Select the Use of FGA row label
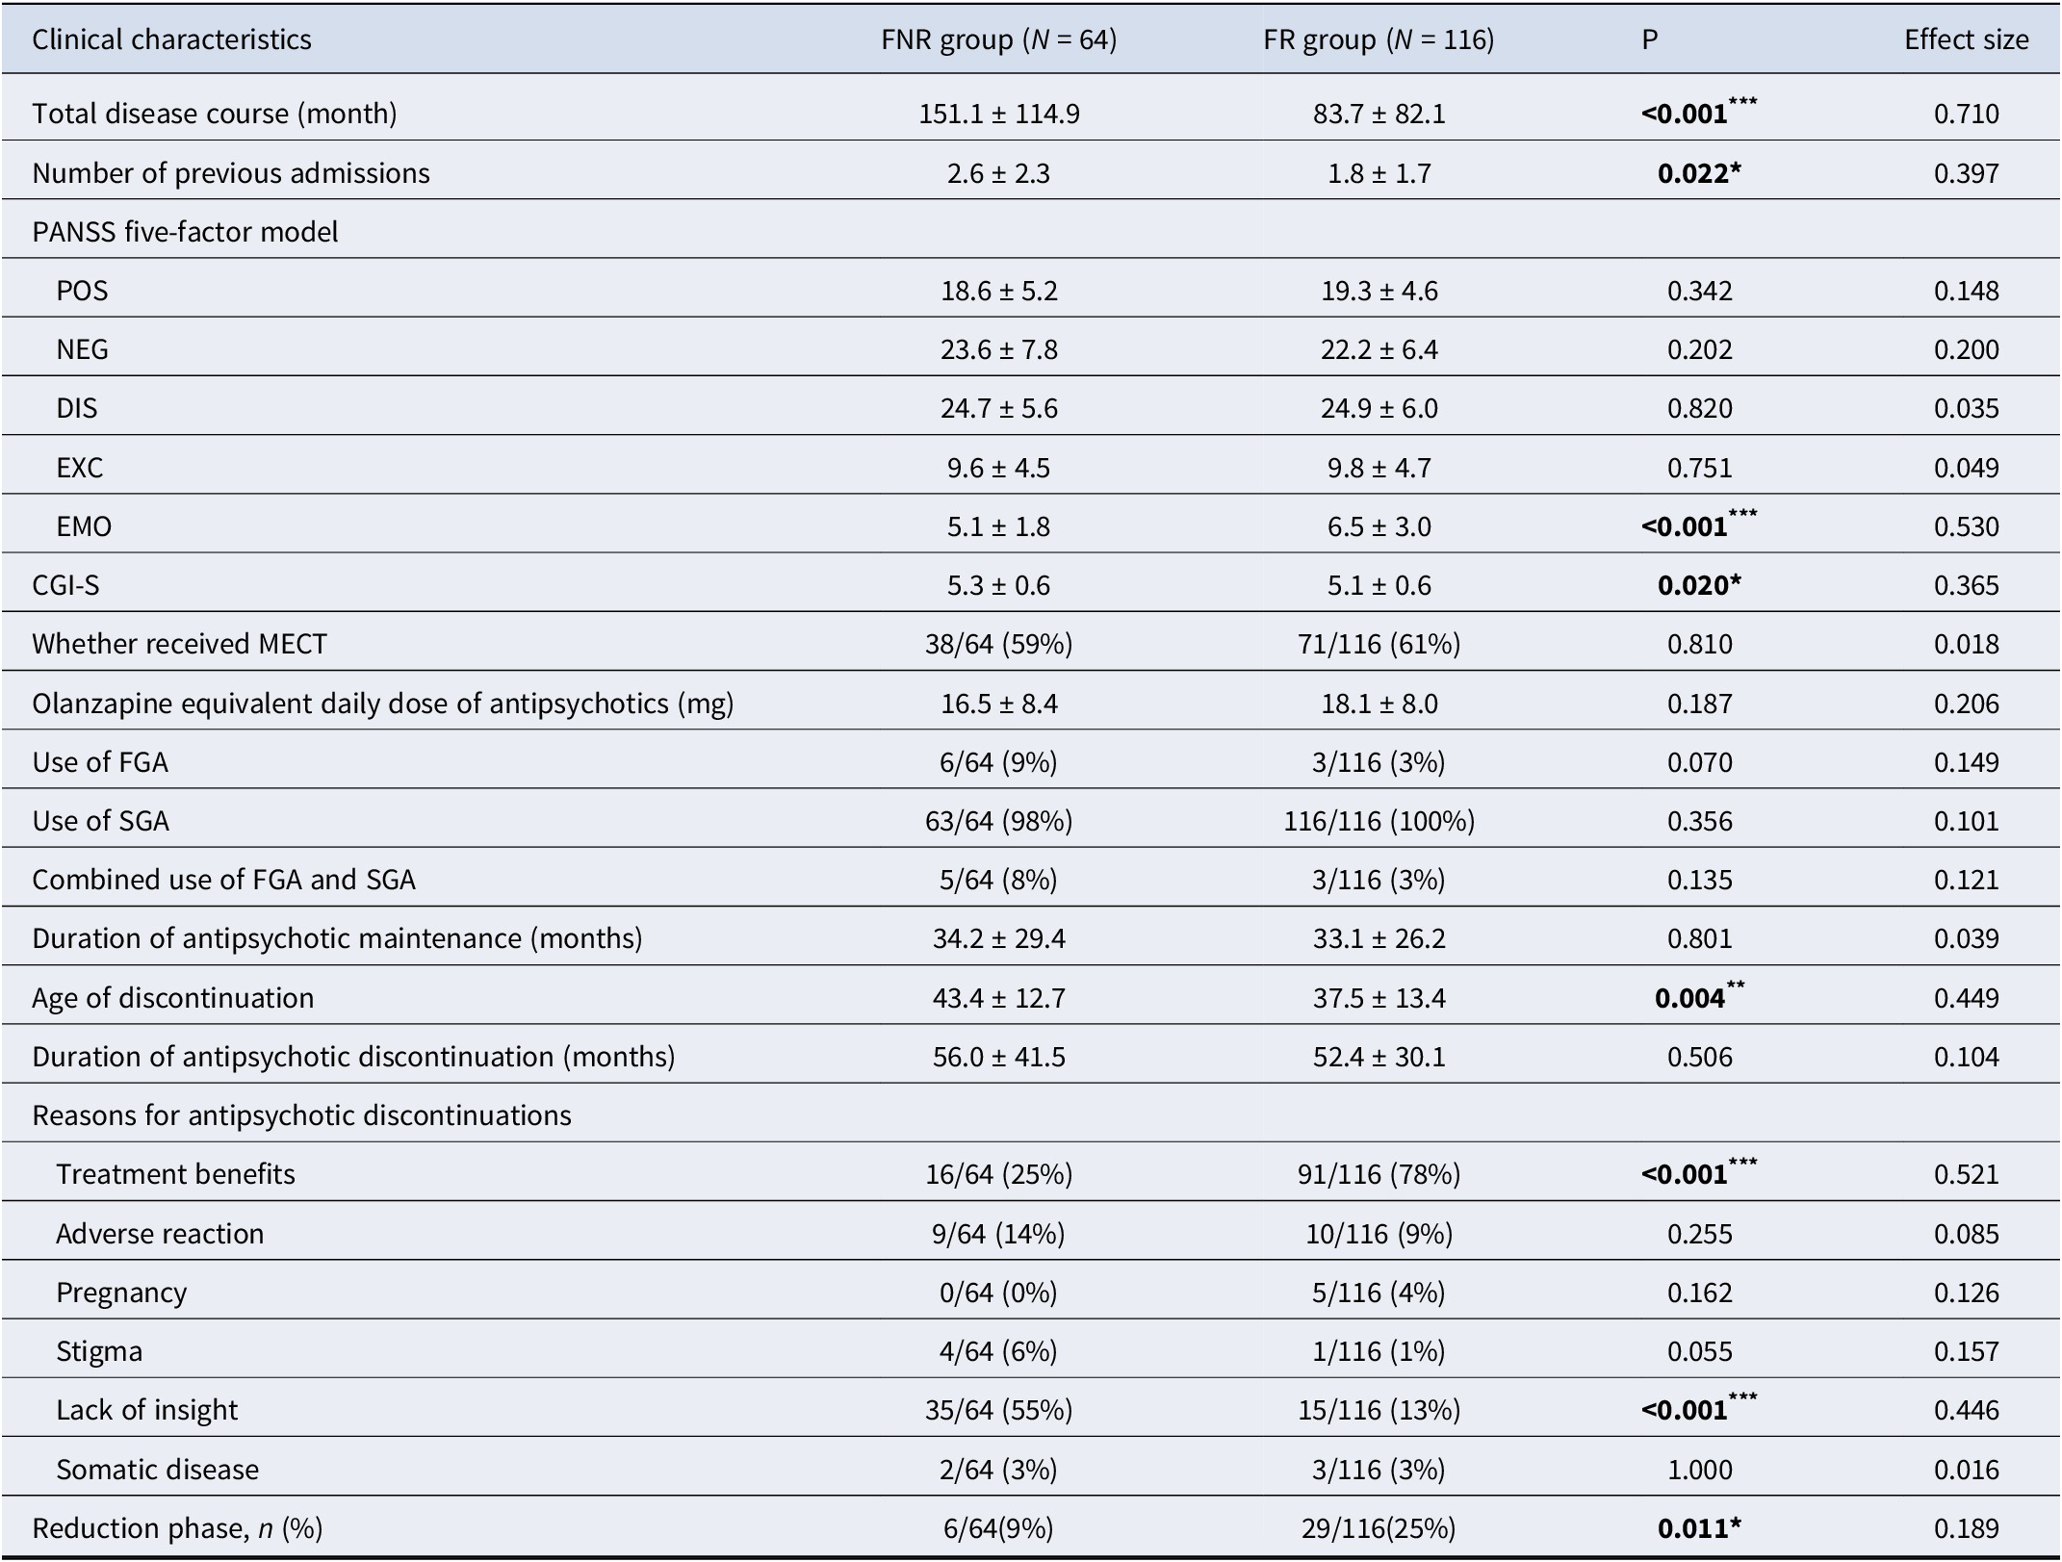 (100, 762)
